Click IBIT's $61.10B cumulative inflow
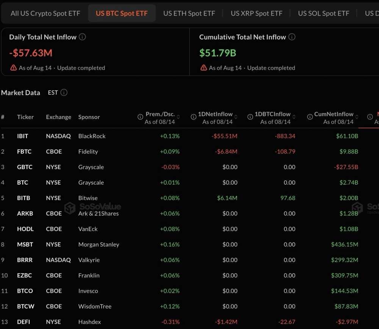Viewport: 379px width, 329px height. (347, 136)
